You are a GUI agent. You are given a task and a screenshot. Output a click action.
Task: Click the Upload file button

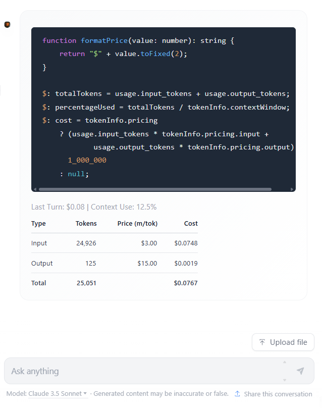(x=283, y=342)
